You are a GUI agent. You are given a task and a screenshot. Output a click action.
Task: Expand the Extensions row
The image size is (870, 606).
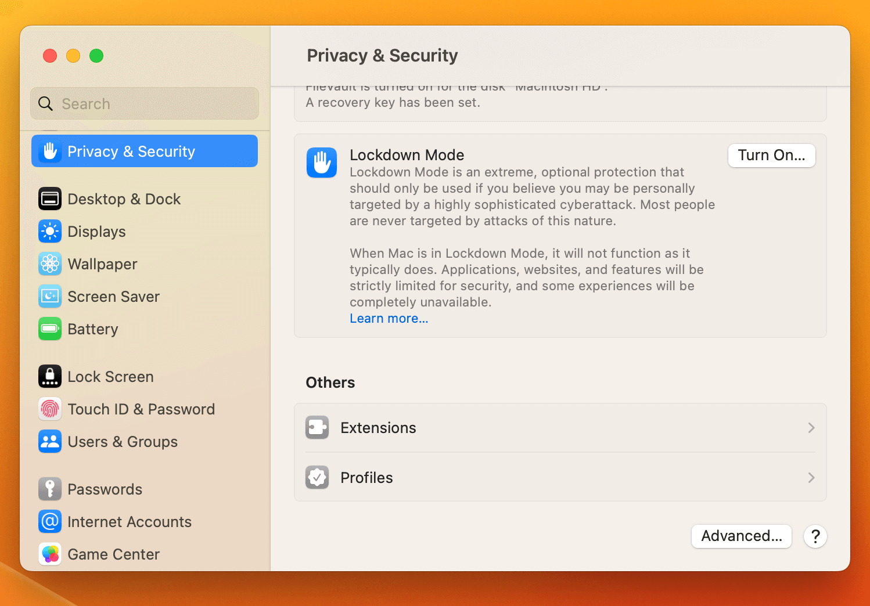(x=560, y=427)
